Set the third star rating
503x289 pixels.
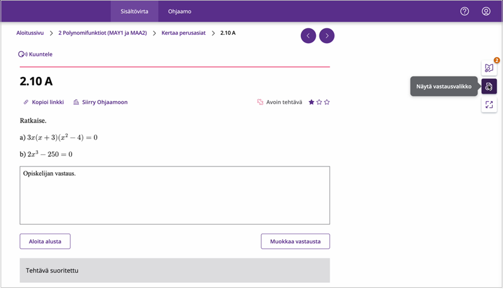pyautogui.click(x=327, y=102)
